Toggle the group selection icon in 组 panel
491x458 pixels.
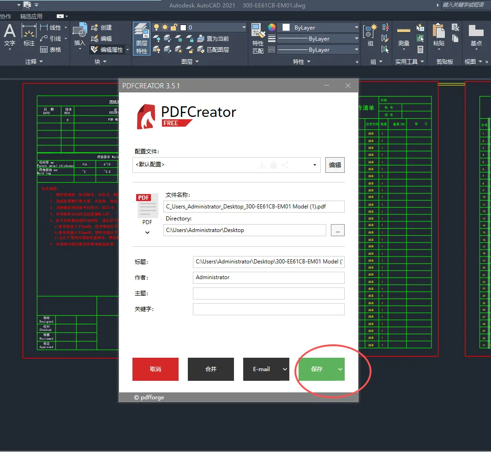click(x=385, y=49)
